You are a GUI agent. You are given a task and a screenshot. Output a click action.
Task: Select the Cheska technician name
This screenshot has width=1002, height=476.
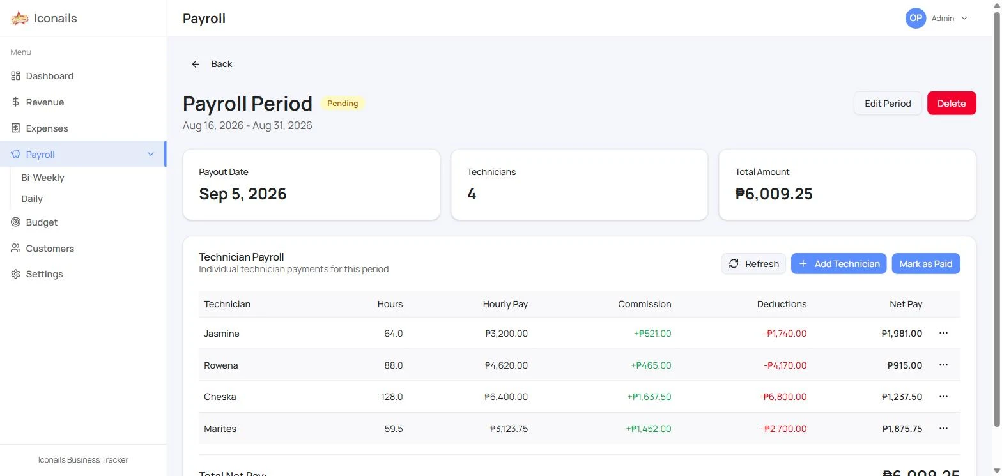220,397
